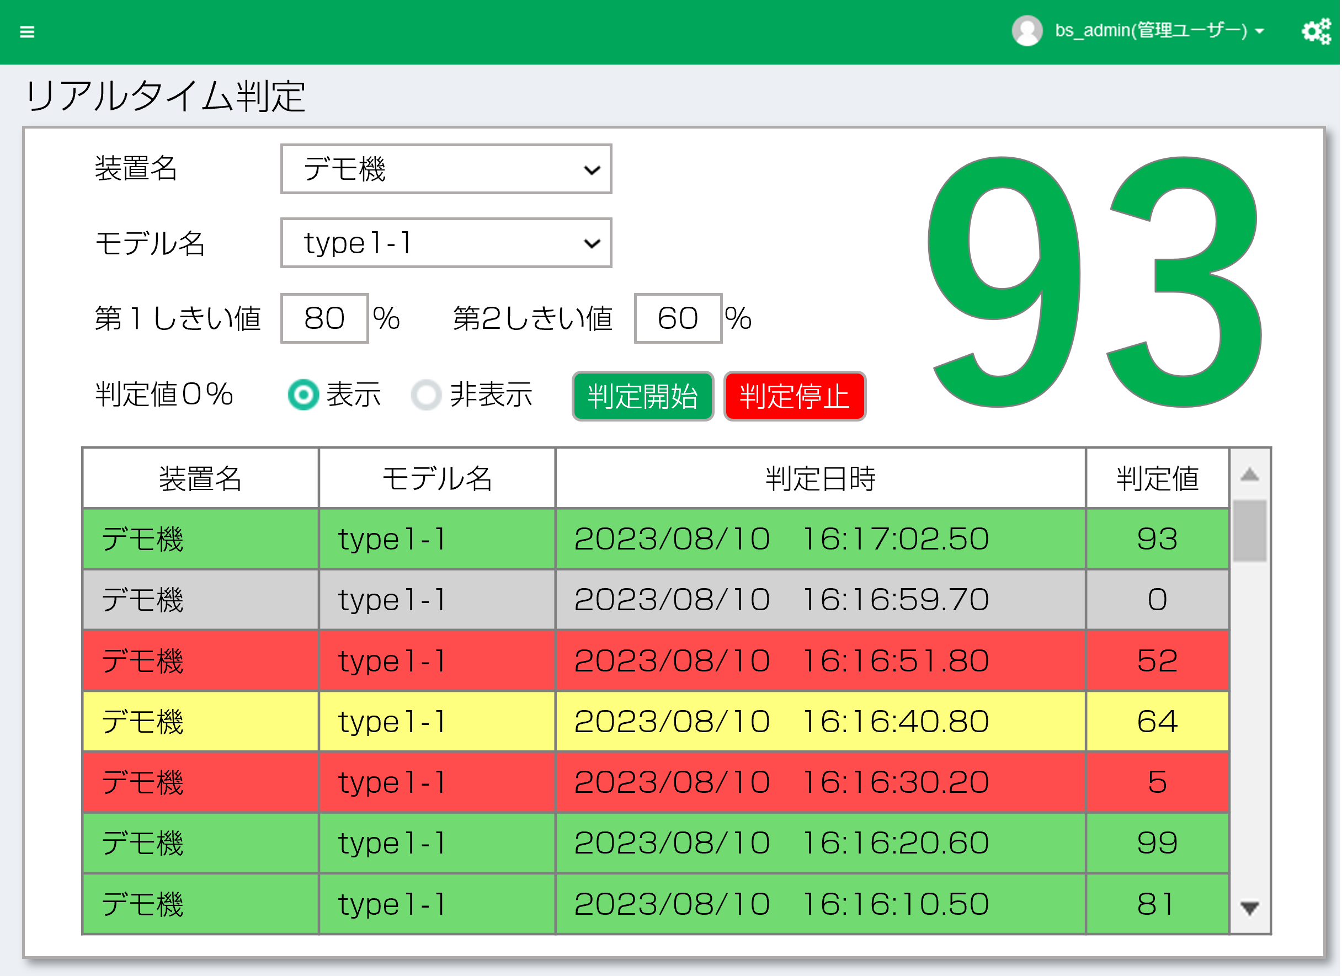The image size is (1342, 976).
Task: Open the hamburger menu icon
Action: point(27,31)
